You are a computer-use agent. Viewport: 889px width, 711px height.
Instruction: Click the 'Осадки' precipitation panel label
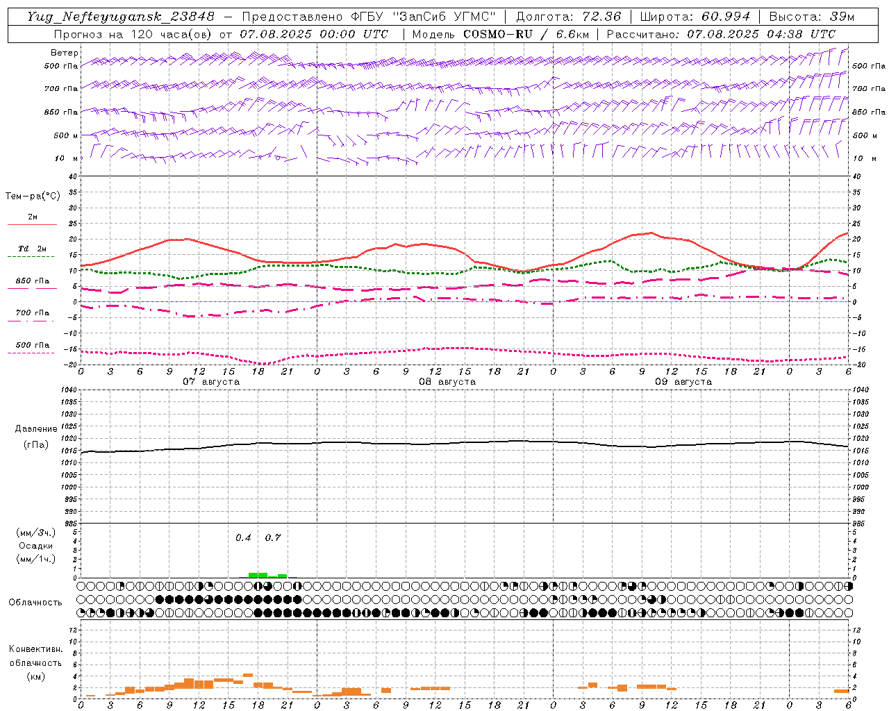tap(35, 546)
